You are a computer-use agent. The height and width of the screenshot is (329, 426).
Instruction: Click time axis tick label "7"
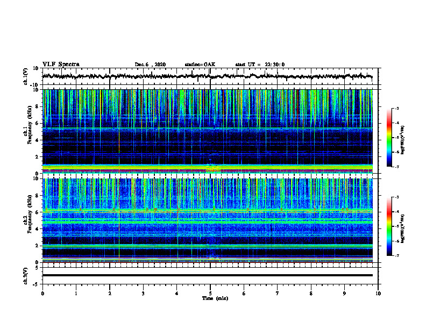point(278,294)
